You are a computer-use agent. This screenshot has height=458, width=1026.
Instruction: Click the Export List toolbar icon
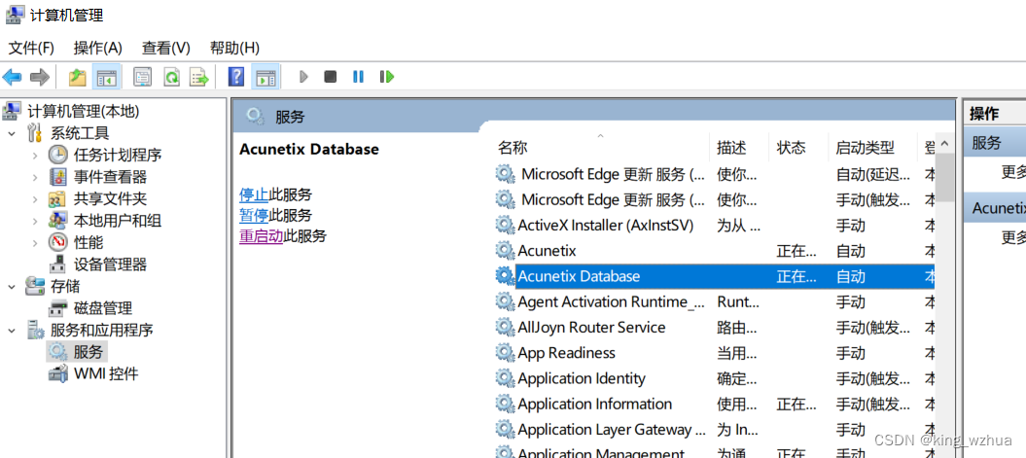coord(199,77)
